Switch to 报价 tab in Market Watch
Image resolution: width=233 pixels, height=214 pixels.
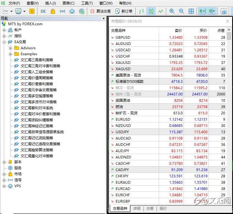pyautogui.click(x=163, y=209)
